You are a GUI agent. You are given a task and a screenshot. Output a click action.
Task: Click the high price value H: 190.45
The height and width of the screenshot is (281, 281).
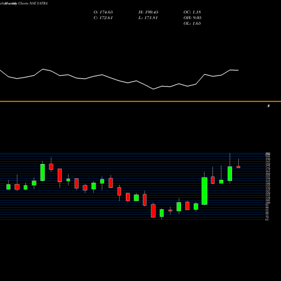point(148,12)
